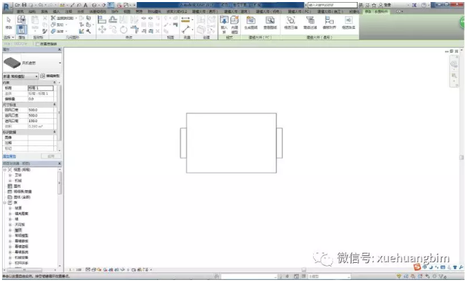
Task: Click the Help question mark icon
Action: [423, 5]
